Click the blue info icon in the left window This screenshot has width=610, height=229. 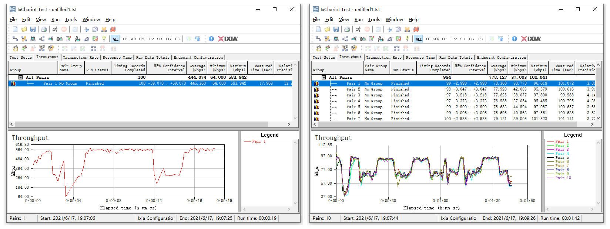click(211, 39)
